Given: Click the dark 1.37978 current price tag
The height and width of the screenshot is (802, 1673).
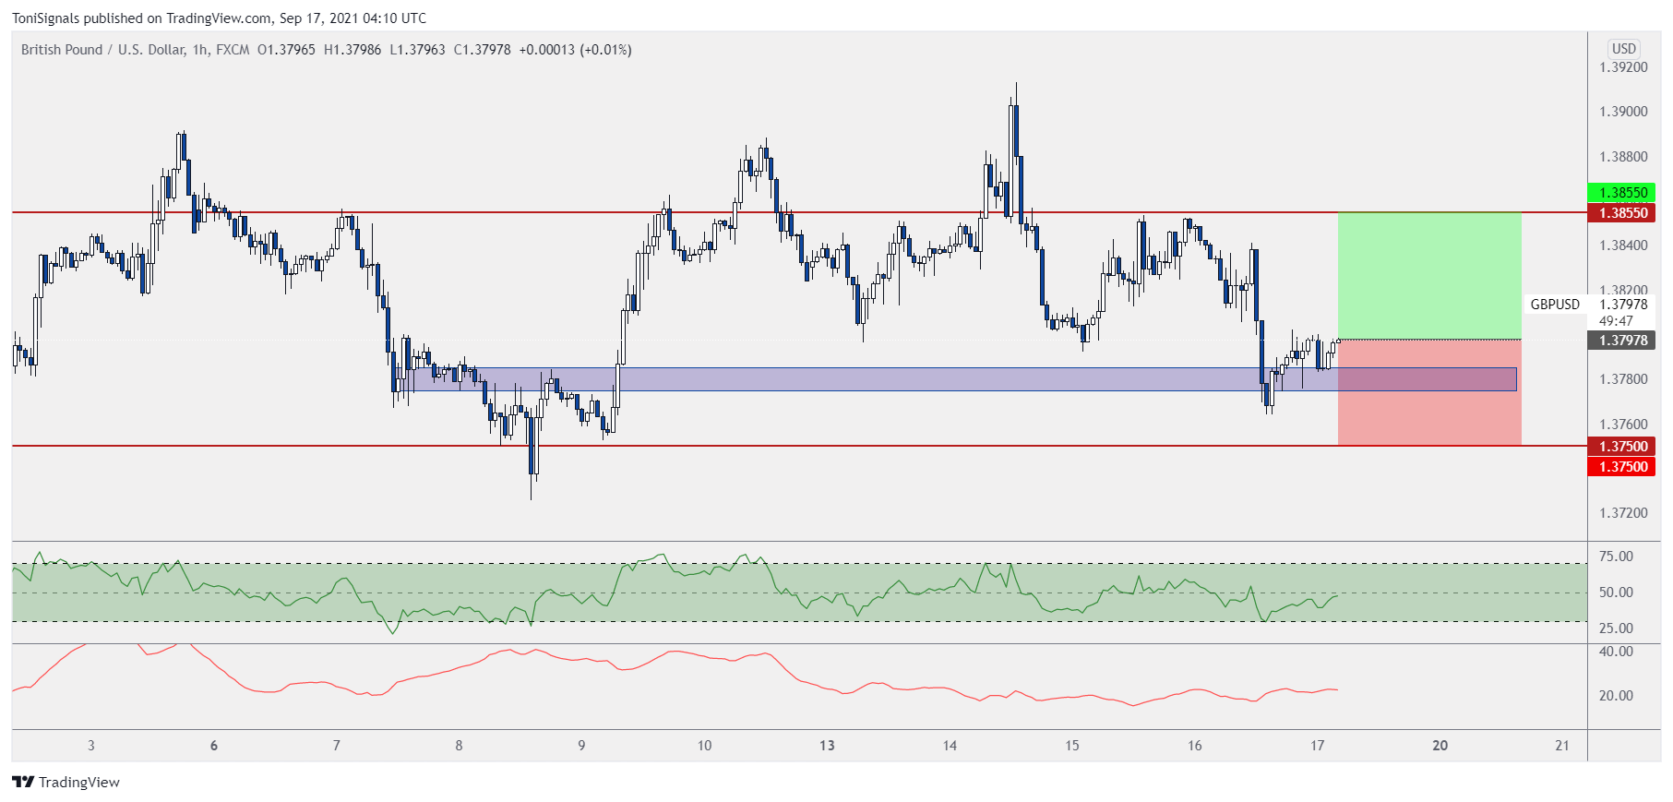Looking at the screenshot, I should [1622, 341].
